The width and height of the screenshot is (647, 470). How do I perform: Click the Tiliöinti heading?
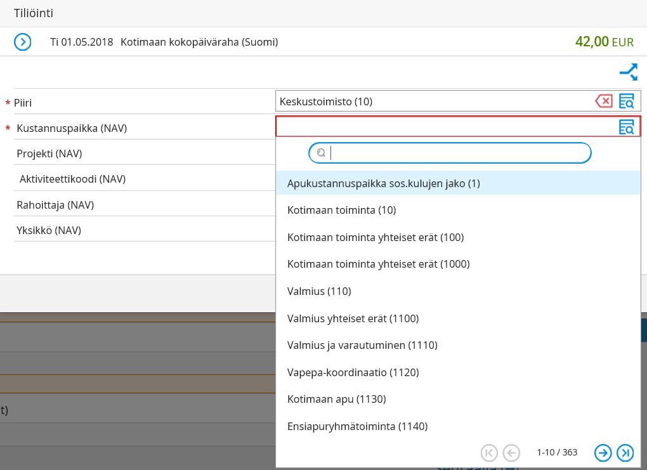pos(34,13)
